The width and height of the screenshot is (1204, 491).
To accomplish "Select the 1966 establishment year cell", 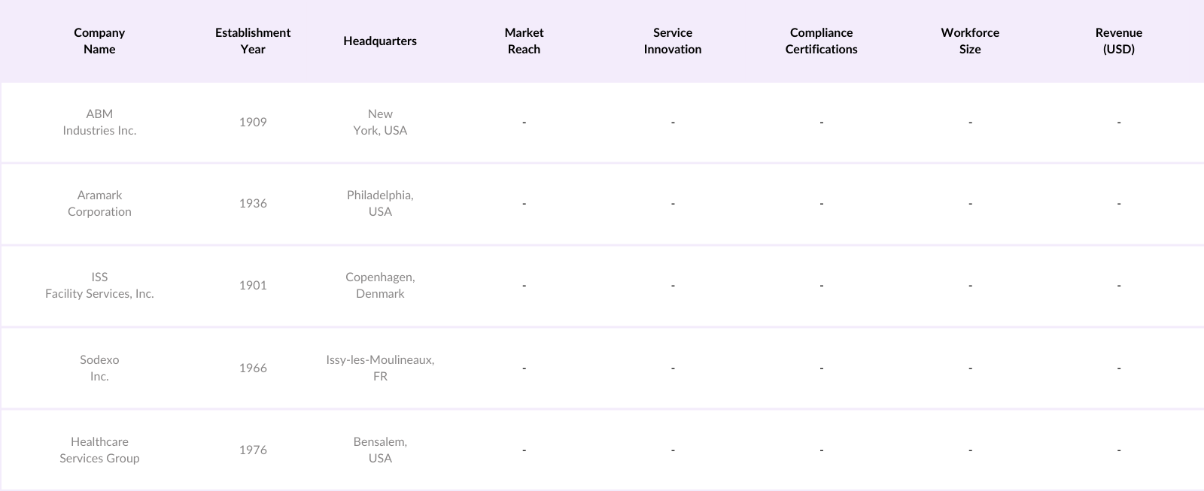I will [253, 368].
